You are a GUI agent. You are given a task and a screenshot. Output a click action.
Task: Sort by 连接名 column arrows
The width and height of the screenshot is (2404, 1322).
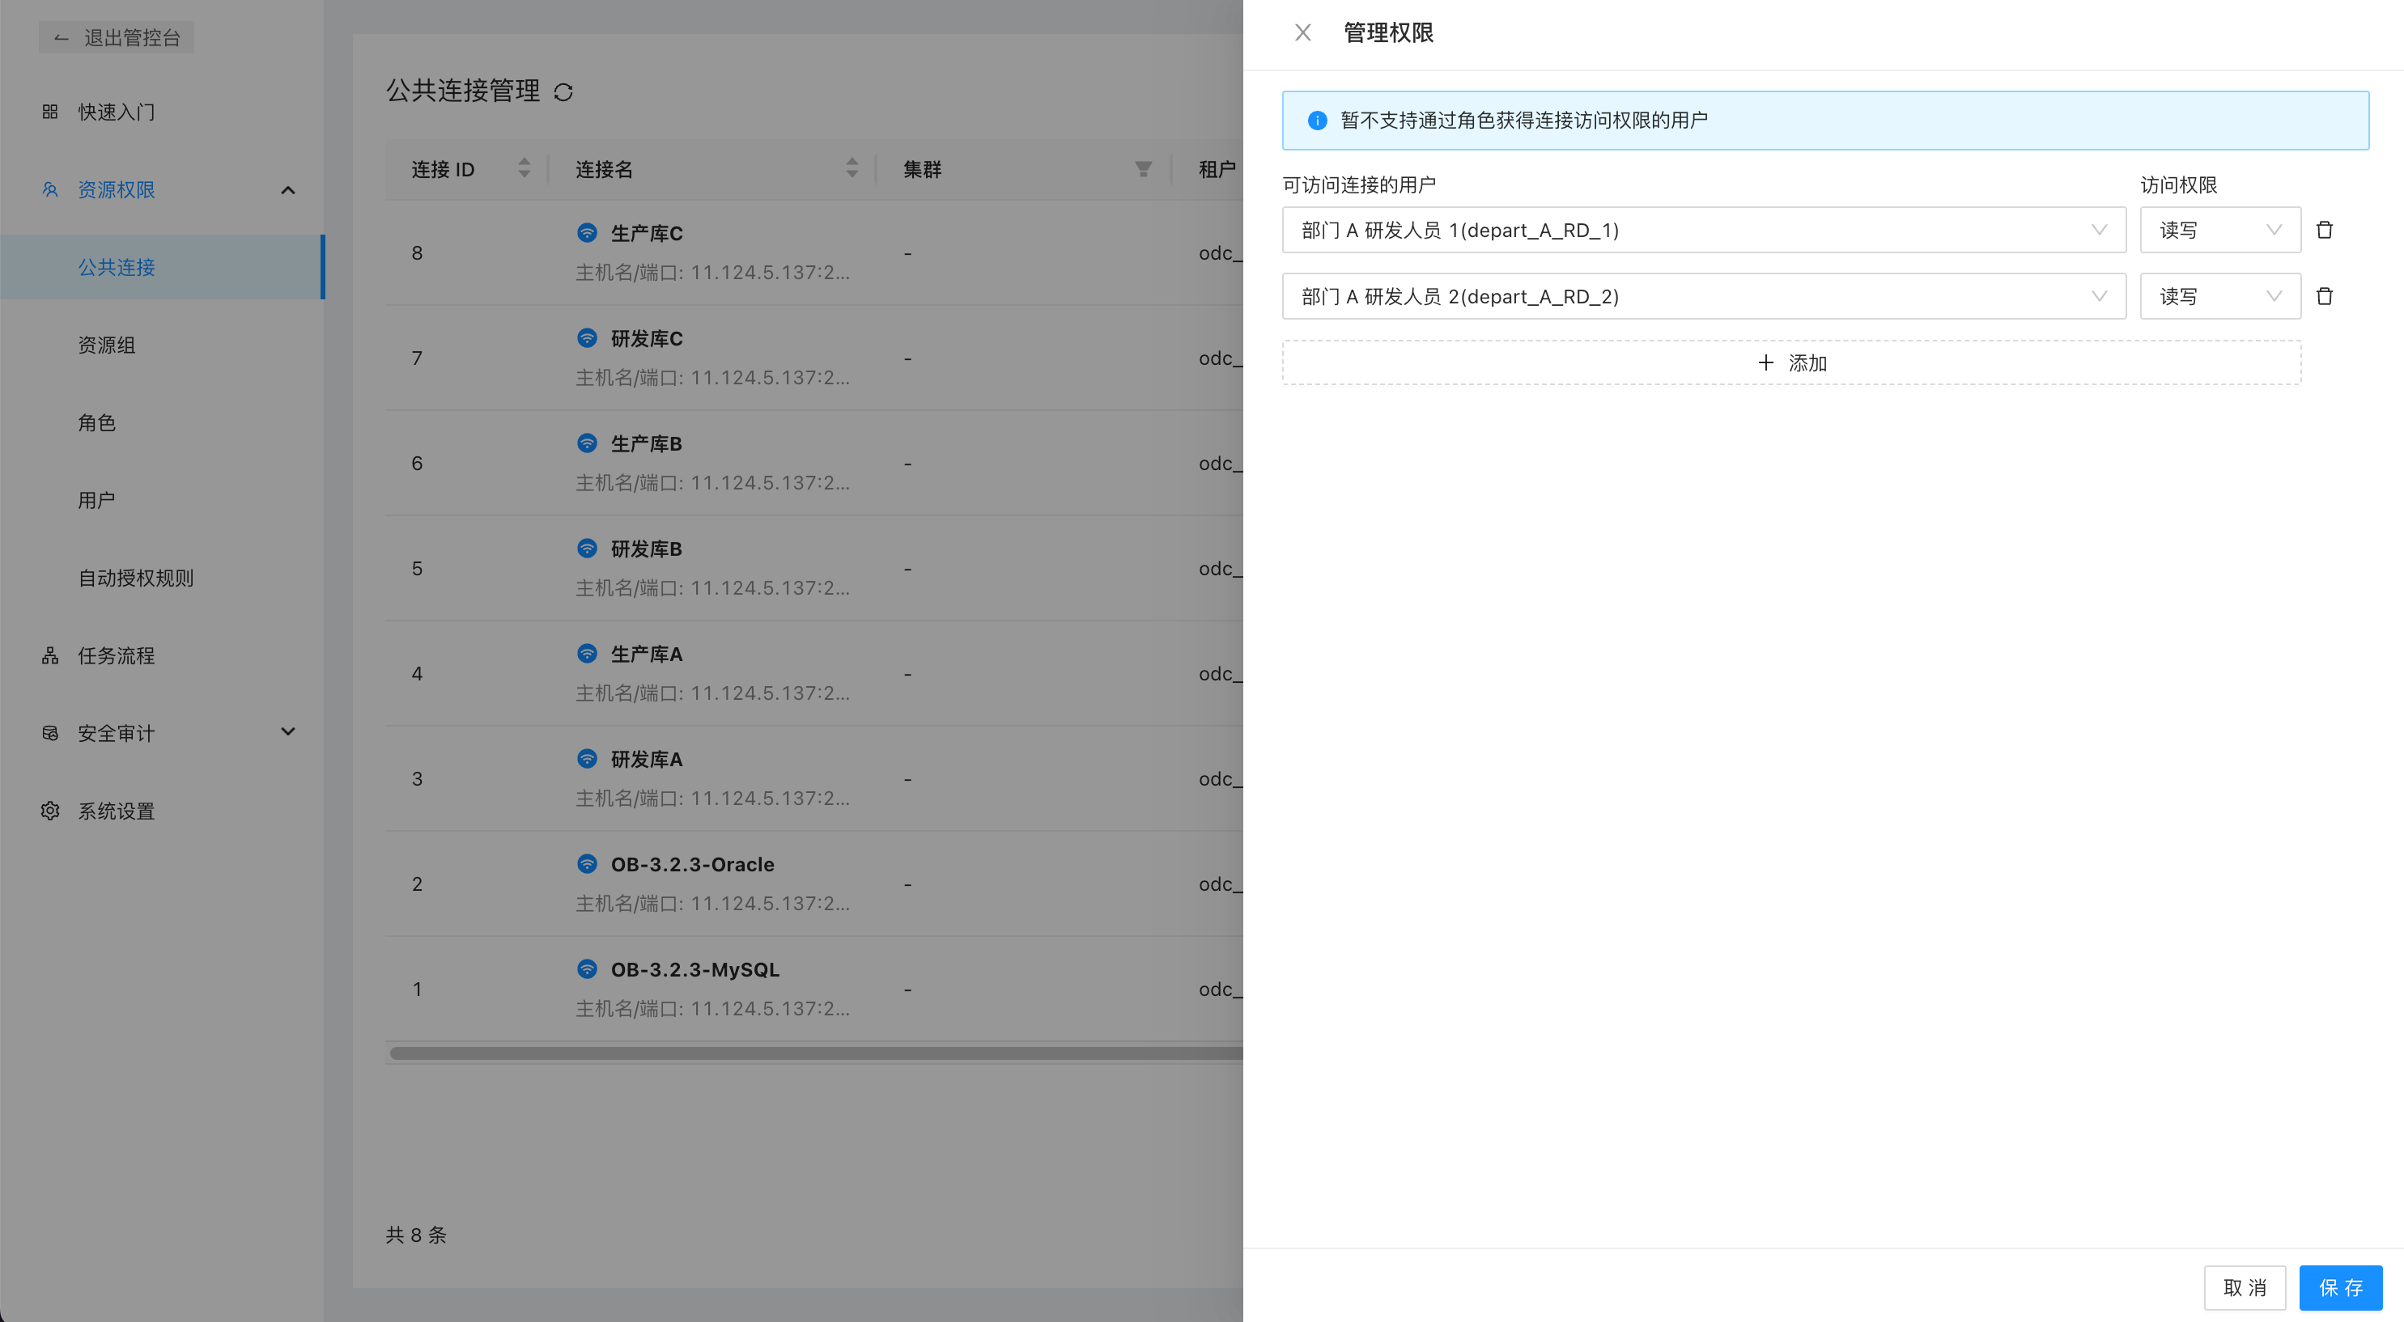click(851, 169)
